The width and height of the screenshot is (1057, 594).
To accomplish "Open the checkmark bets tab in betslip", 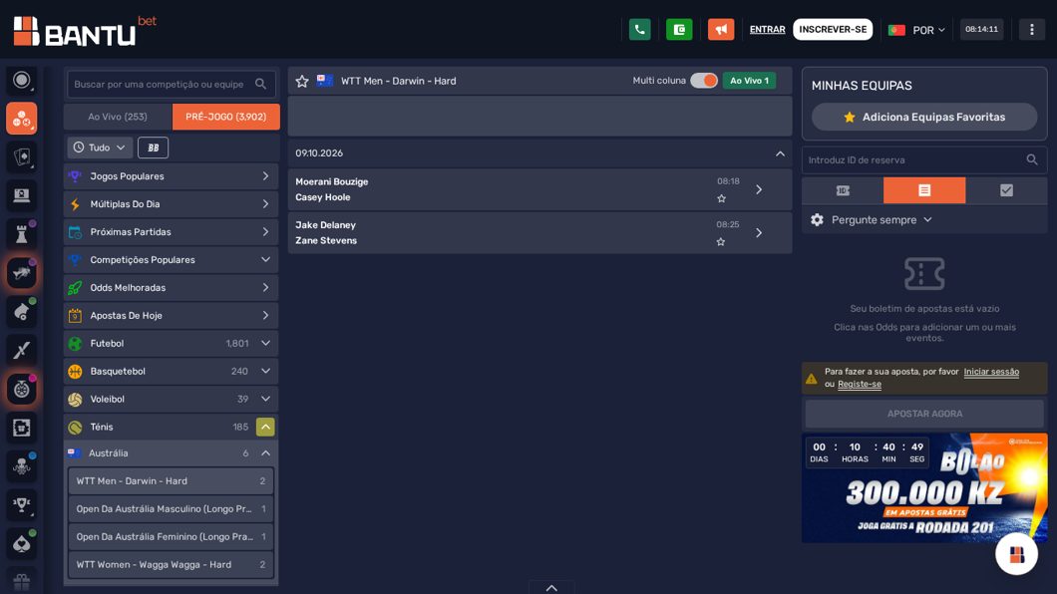I will pos(1006,190).
